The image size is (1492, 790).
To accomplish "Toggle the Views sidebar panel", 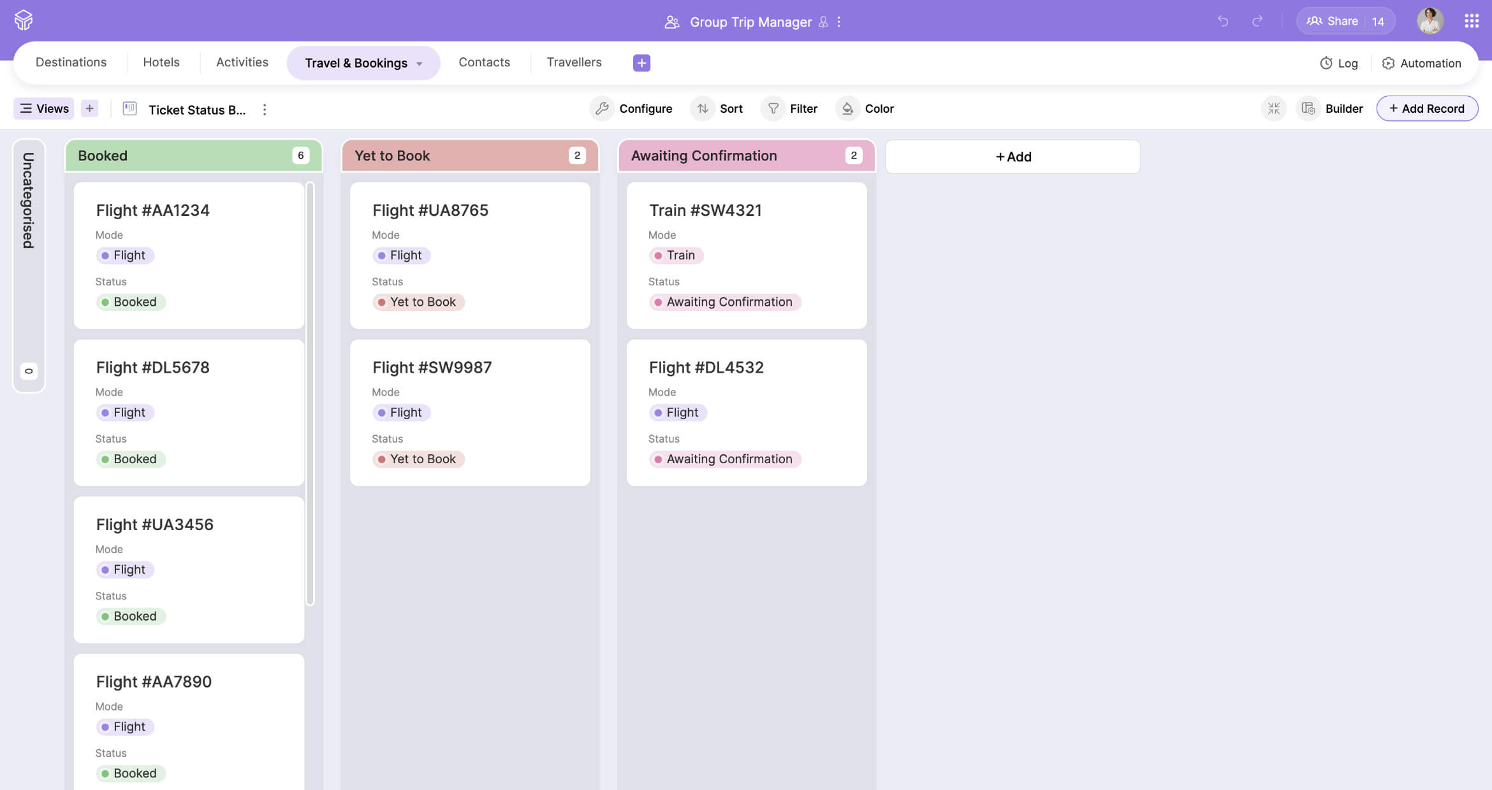I will tap(44, 108).
